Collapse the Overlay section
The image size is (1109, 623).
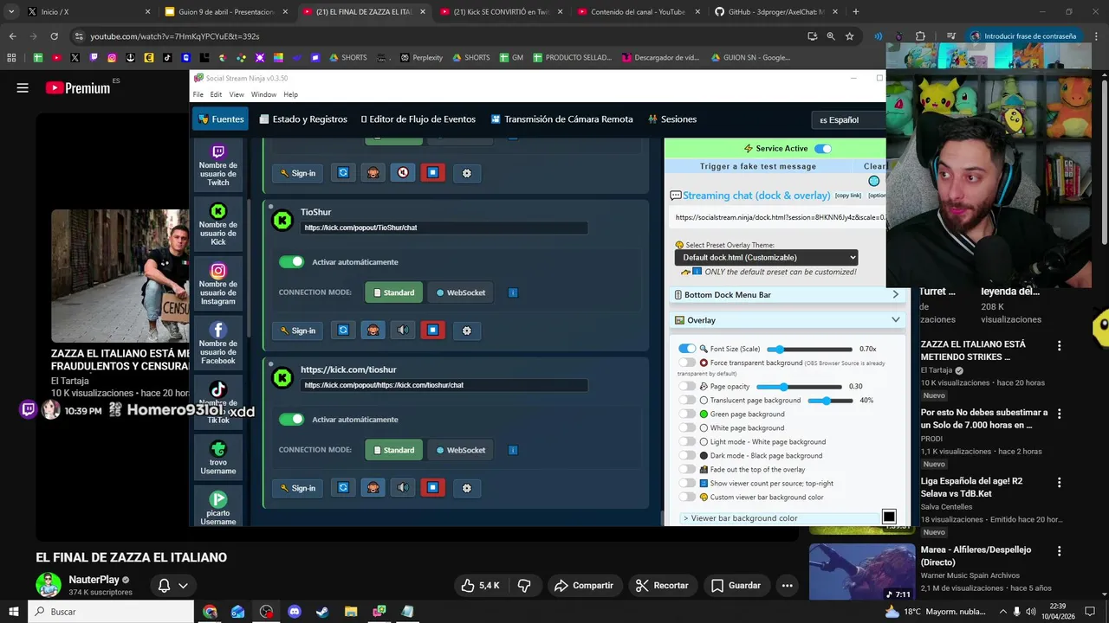(787, 320)
